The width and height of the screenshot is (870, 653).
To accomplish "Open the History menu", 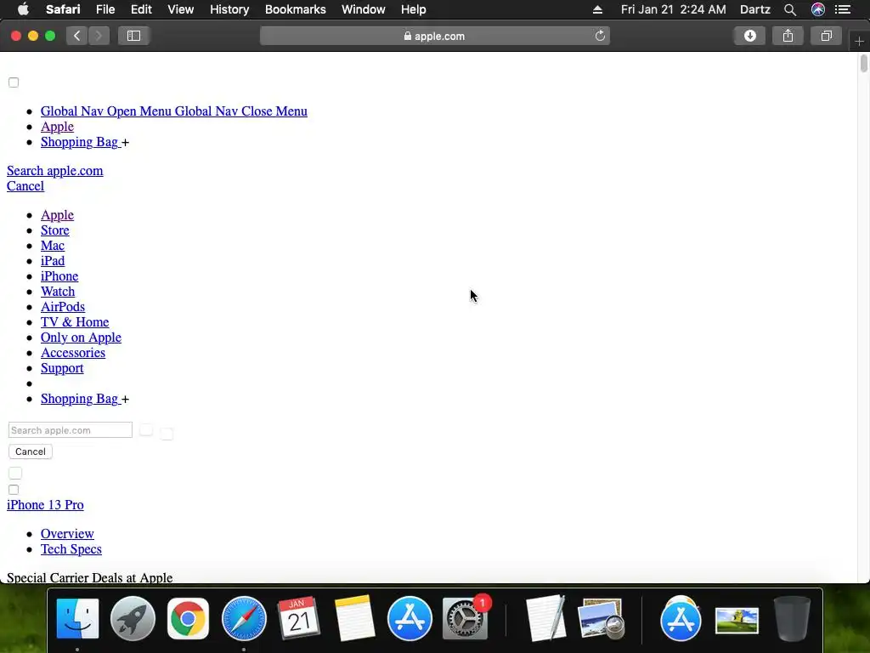I will [x=229, y=9].
